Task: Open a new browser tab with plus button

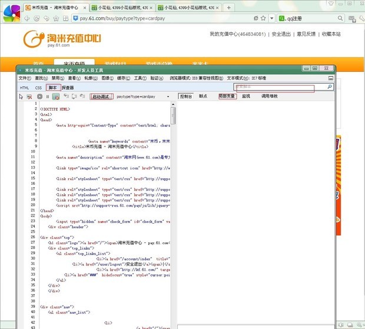Action: point(228,8)
